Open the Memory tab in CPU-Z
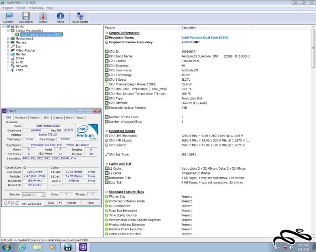 click(x=35, y=118)
